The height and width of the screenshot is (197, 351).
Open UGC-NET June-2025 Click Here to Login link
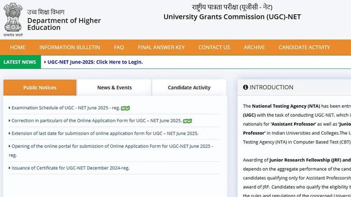(x=95, y=62)
